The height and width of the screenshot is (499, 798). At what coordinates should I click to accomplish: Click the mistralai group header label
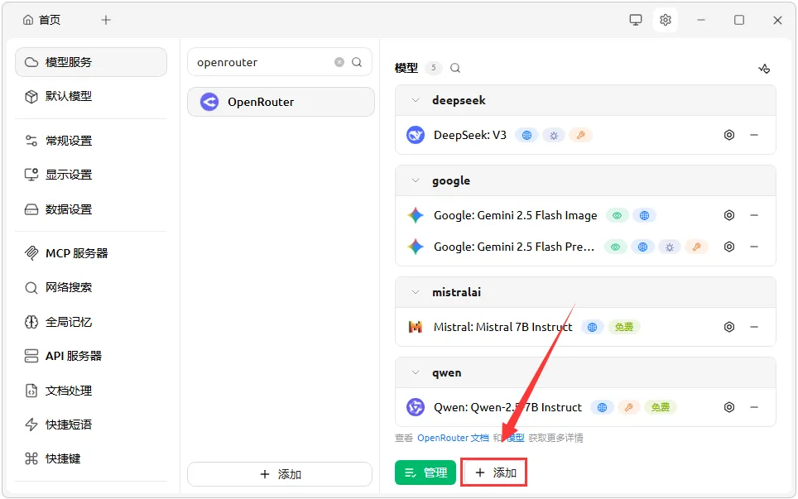pyautogui.click(x=456, y=292)
